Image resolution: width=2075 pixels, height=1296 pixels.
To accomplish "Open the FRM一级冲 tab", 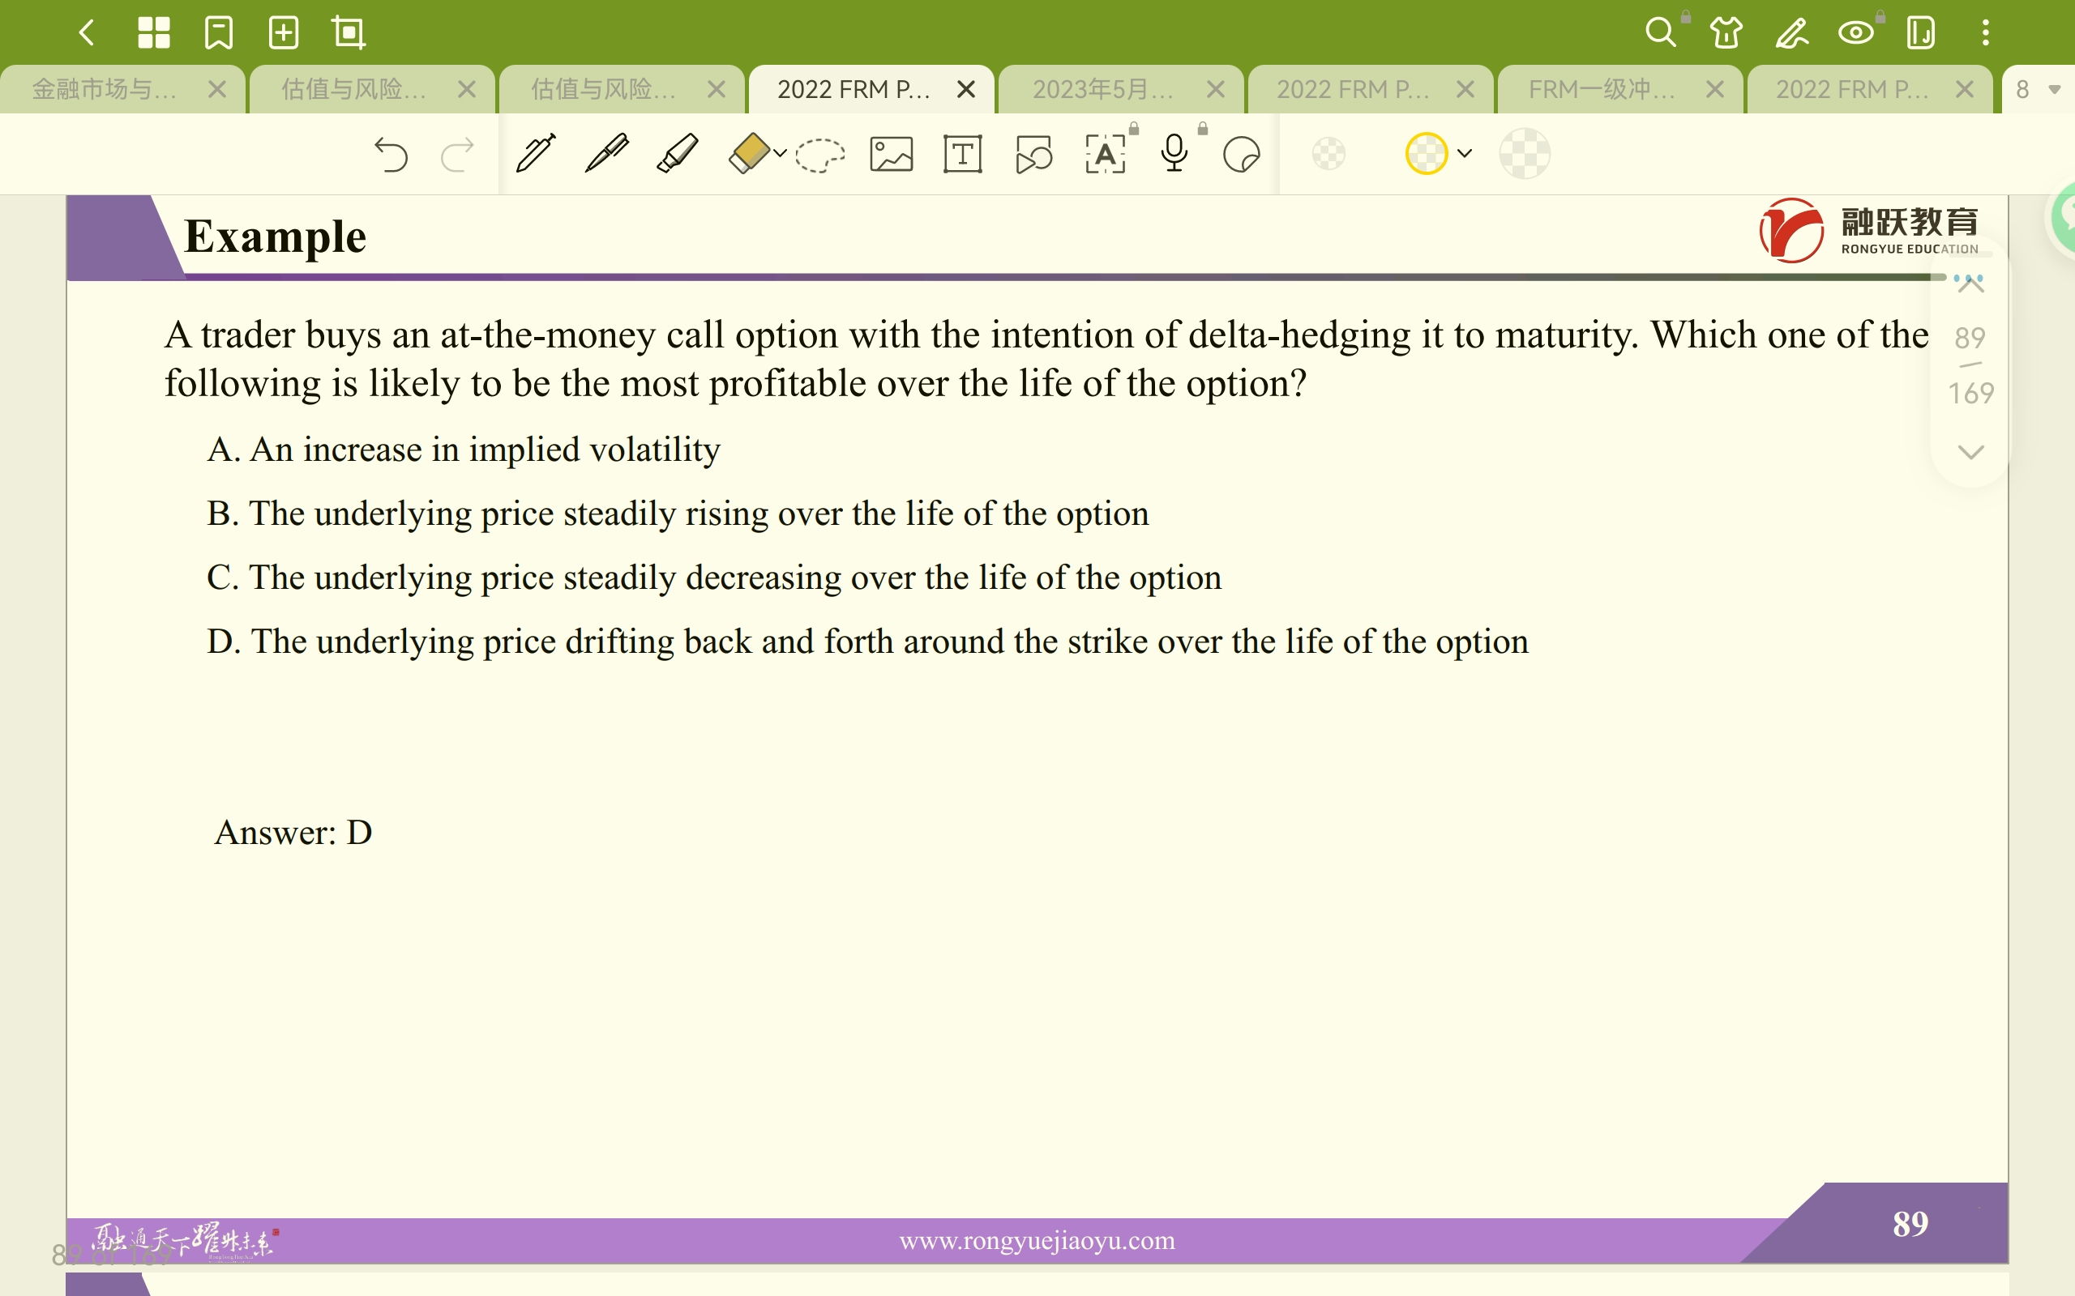I will 1601,89.
